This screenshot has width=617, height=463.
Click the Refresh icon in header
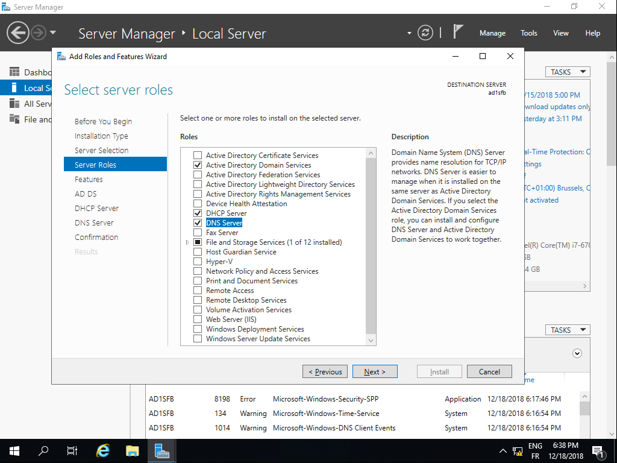point(425,33)
